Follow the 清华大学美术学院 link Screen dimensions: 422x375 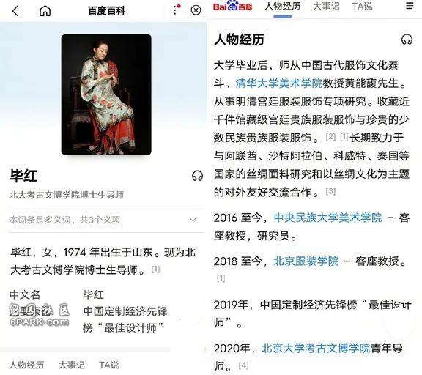click(279, 83)
